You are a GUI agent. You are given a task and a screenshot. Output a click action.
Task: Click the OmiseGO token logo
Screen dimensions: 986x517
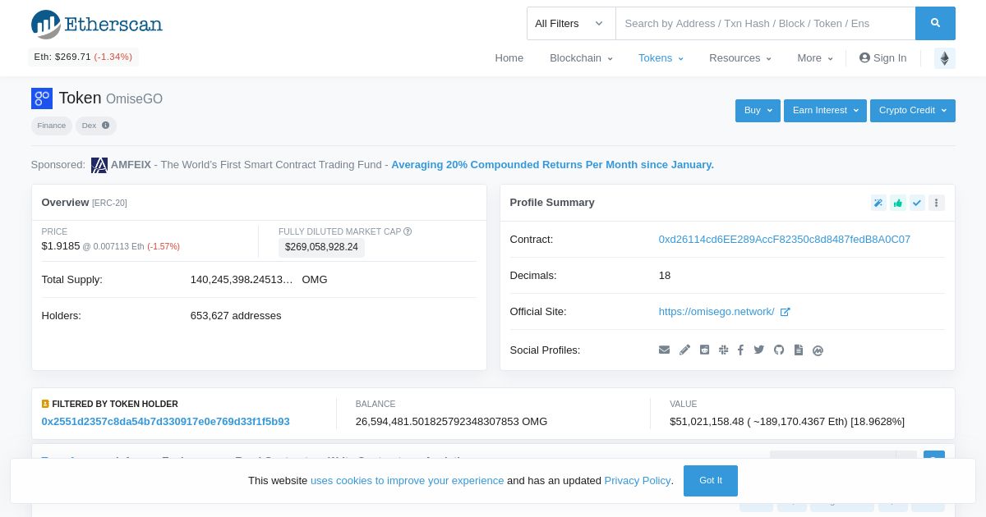pyautogui.click(x=42, y=98)
